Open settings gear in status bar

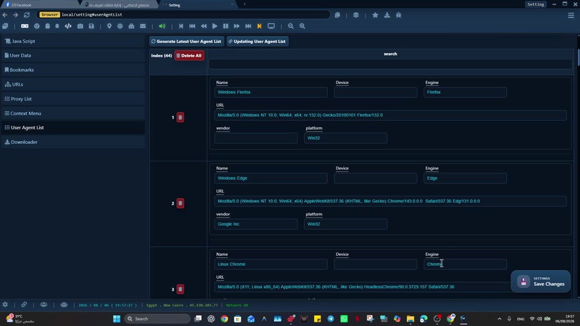pos(5,304)
